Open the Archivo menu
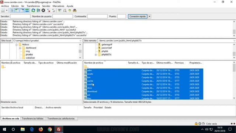This screenshot has height=133, width=236. pyautogui.click(x=5, y=6)
